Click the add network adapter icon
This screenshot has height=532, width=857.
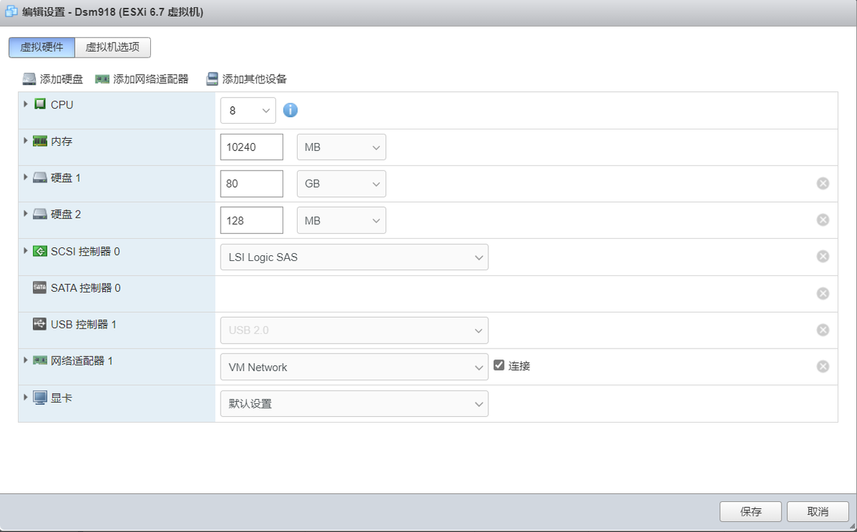pyautogui.click(x=102, y=79)
